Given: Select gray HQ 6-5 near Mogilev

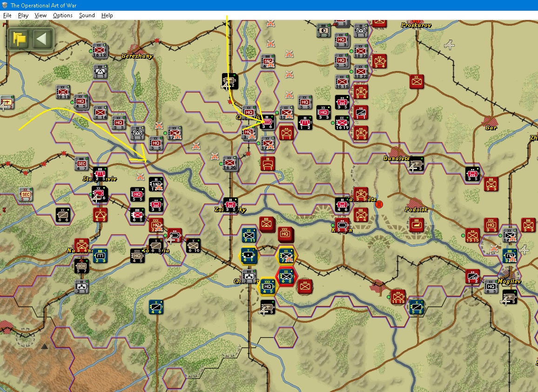Looking at the screenshot, I should [x=491, y=287].
